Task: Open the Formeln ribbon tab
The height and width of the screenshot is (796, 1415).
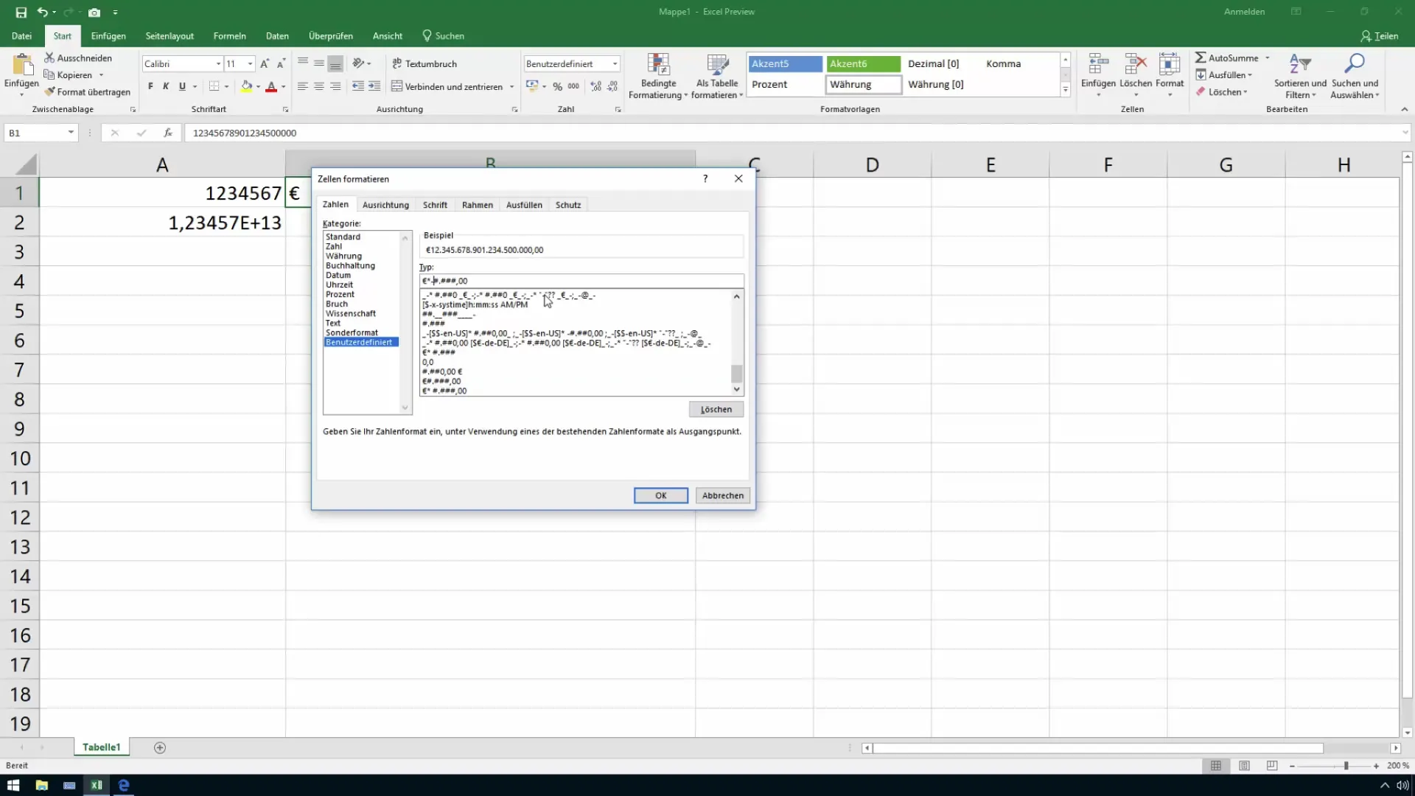Action: coord(230,35)
